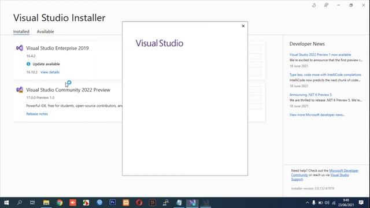Click the microphone tray icon

point(313,203)
